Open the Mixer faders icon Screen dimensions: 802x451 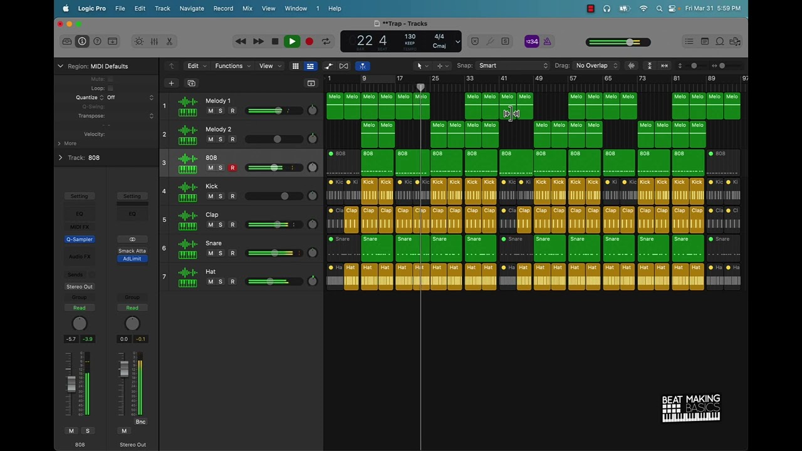click(x=154, y=41)
